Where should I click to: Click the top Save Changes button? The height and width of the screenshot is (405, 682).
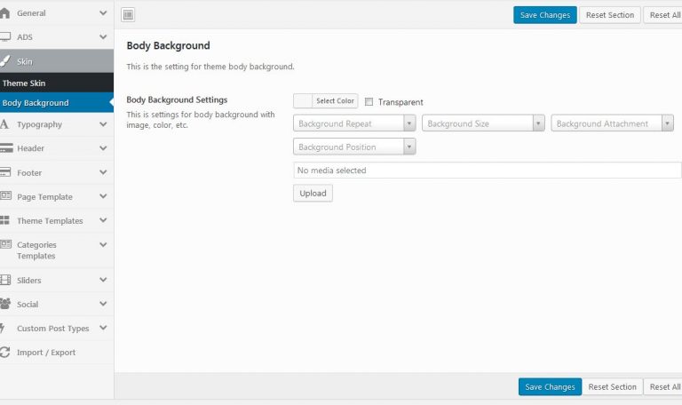click(x=545, y=15)
